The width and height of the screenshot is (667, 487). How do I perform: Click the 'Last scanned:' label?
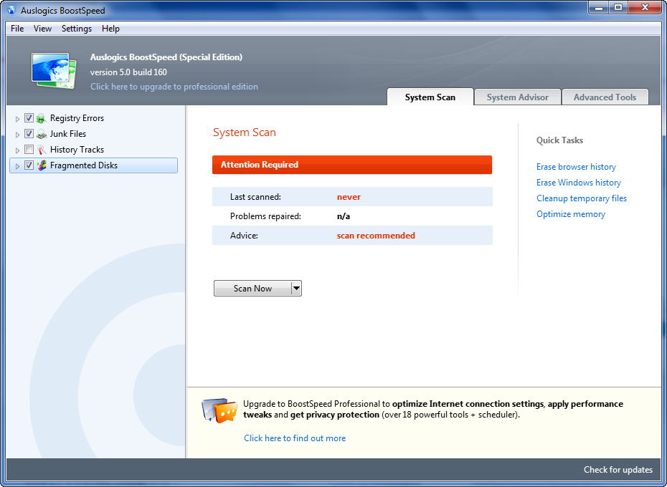tap(255, 197)
